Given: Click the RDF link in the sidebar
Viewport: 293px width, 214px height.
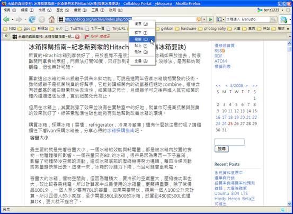Looking at the screenshot, I should [218, 56].
